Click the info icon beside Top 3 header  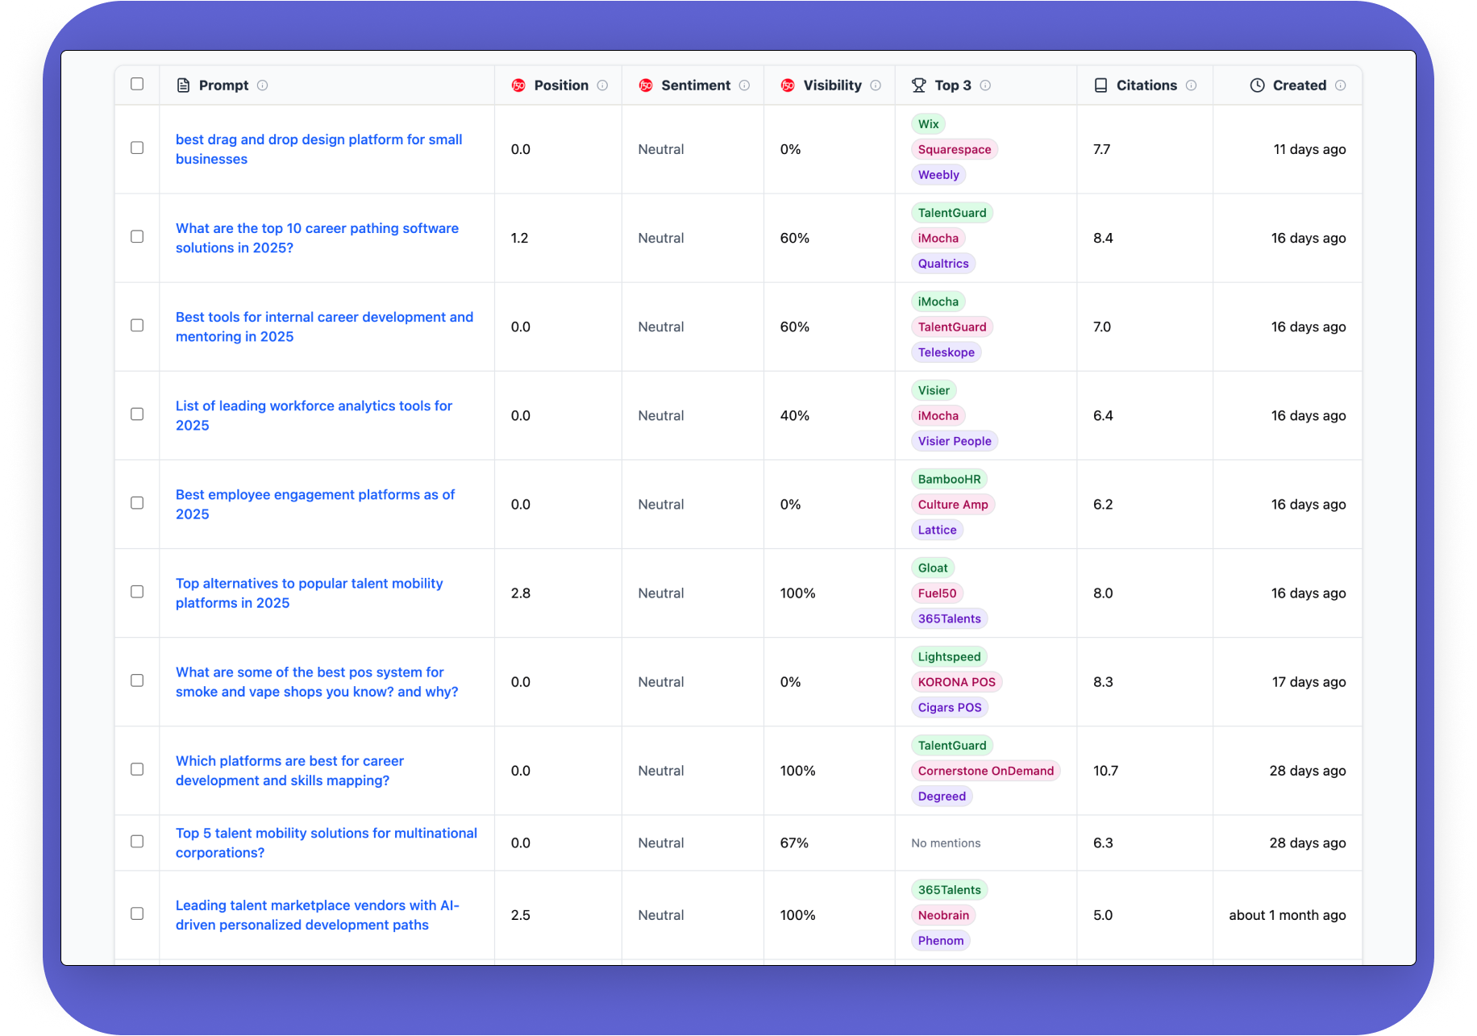point(985,85)
